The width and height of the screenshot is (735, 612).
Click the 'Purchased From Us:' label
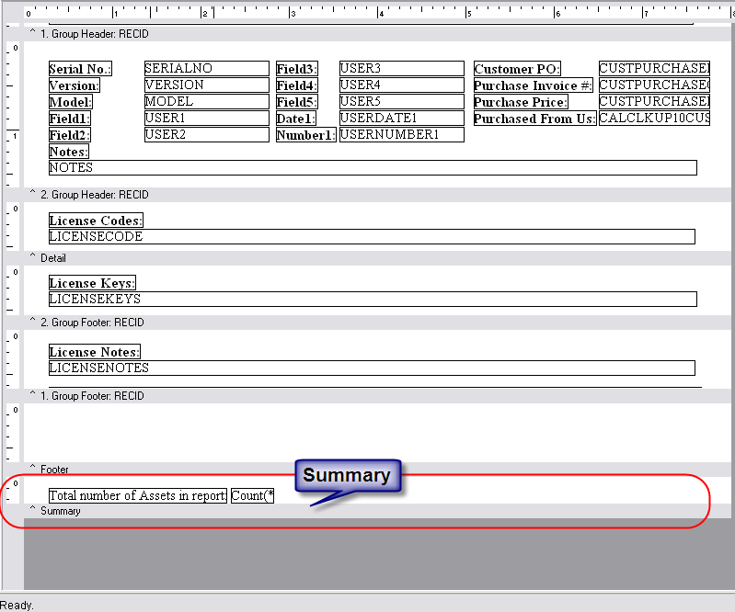click(x=534, y=119)
